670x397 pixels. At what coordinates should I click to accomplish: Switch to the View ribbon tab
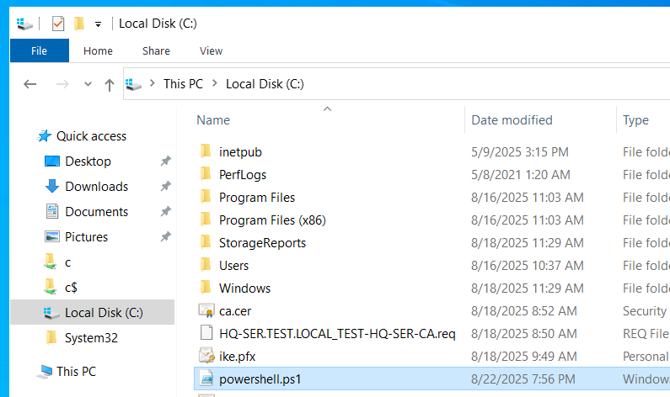click(x=211, y=50)
